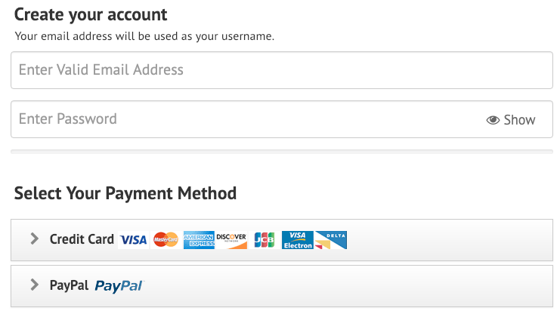
Task: Click the JCB card logo
Action: (x=265, y=240)
